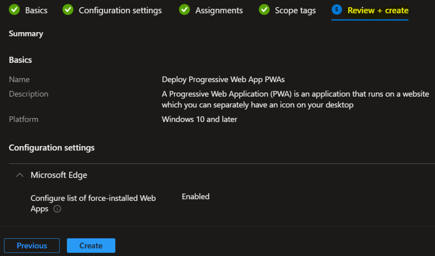Click the 'Name' field label
This screenshot has width=435, height=256.
[19, 79]
